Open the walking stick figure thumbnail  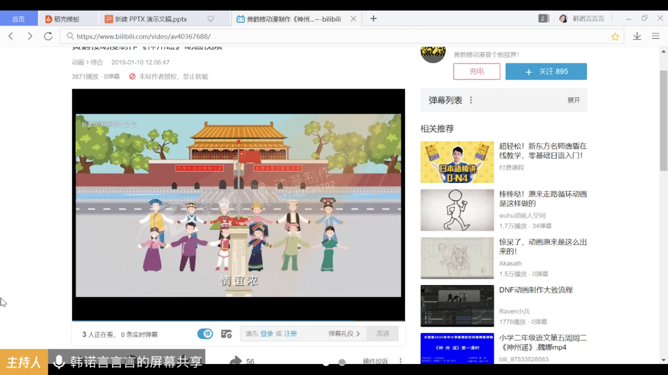[x=457, y=210]
